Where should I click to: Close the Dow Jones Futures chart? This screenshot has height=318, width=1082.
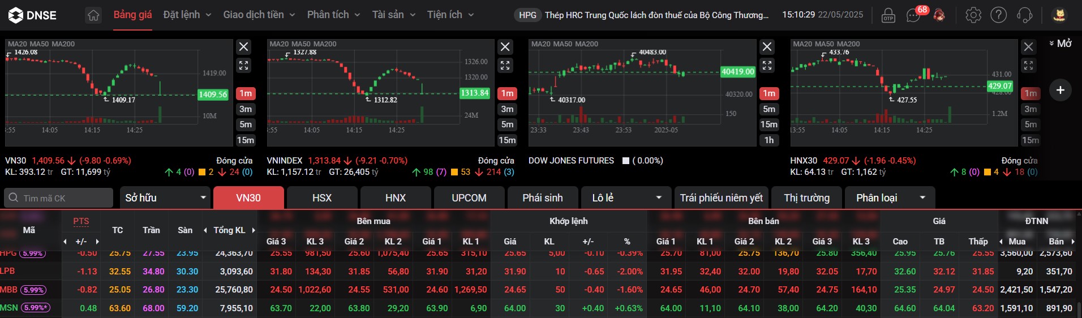[767, 47]
